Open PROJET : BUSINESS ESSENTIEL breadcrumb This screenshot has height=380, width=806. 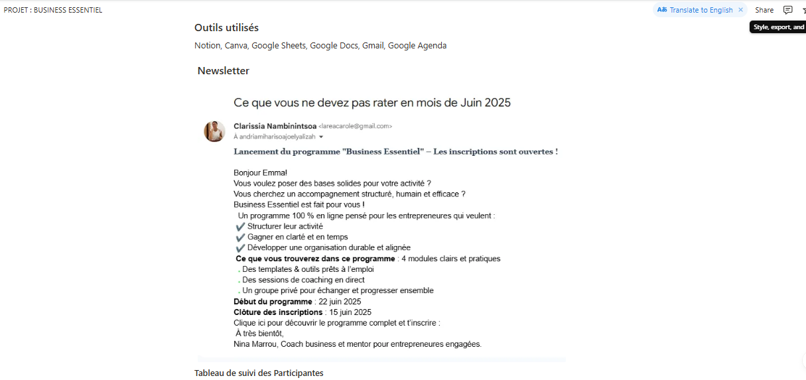click(53, 10)
